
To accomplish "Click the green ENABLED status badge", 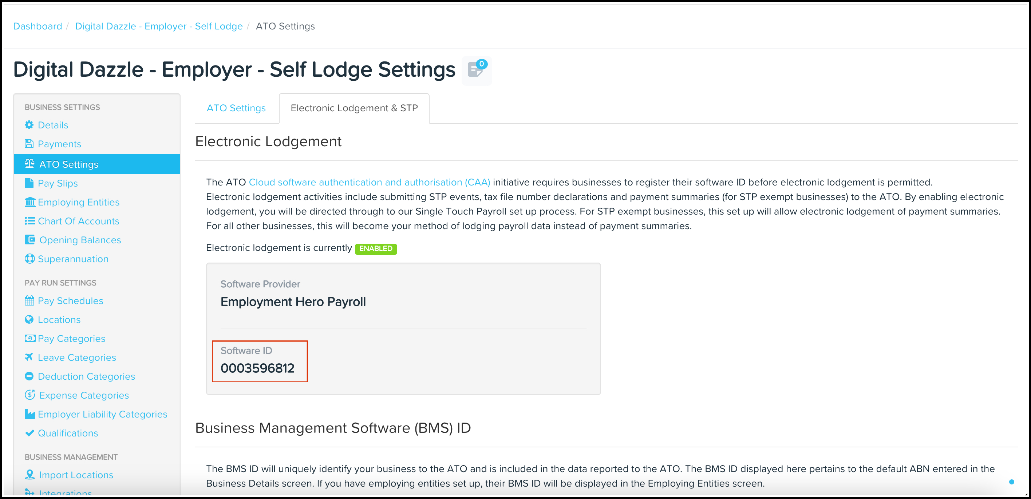I will (x=375, y=248).
